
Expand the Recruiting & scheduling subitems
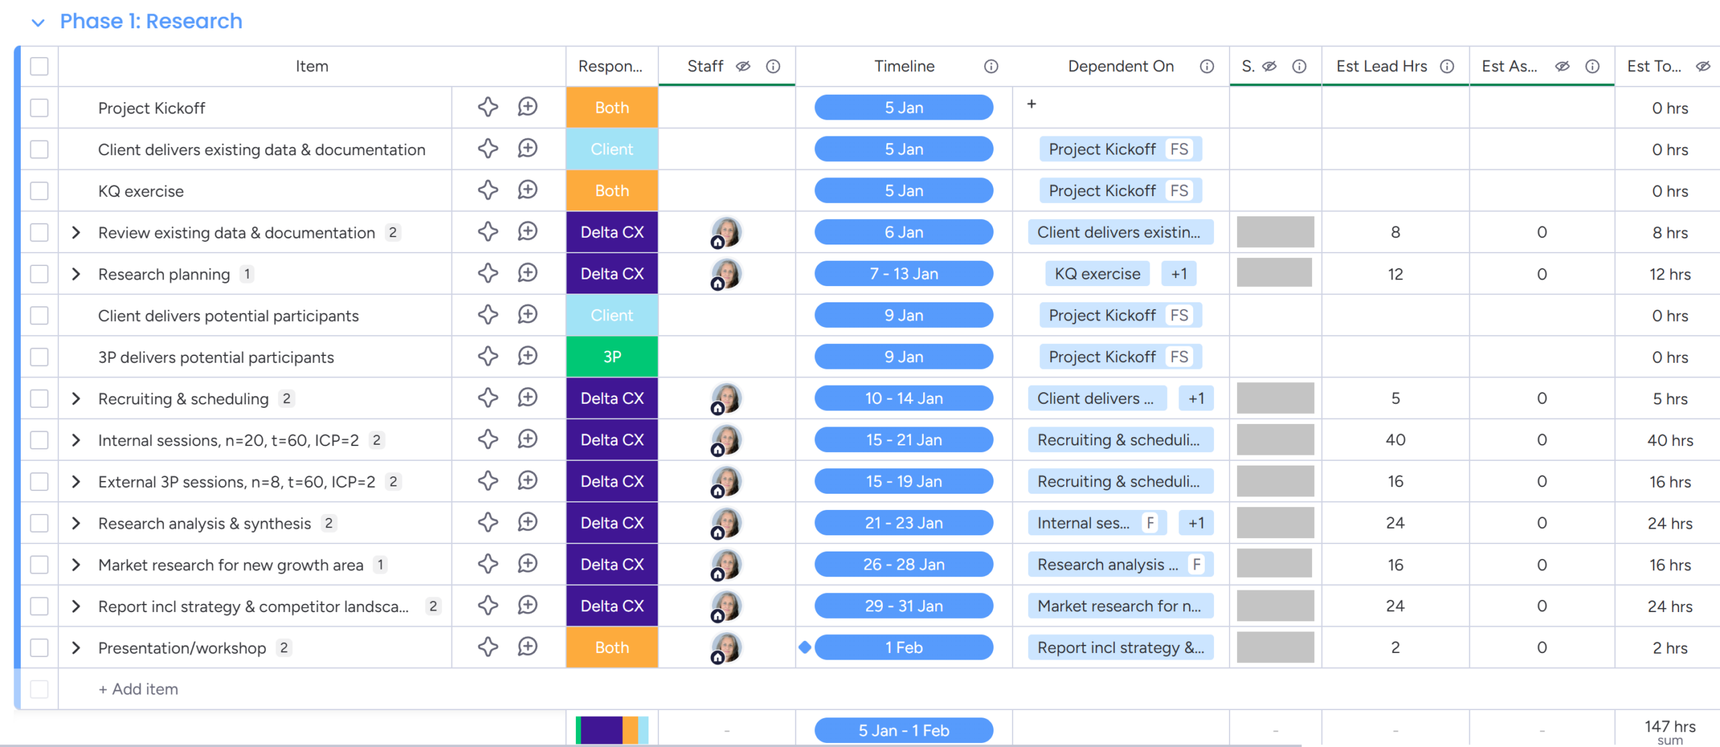76,398
